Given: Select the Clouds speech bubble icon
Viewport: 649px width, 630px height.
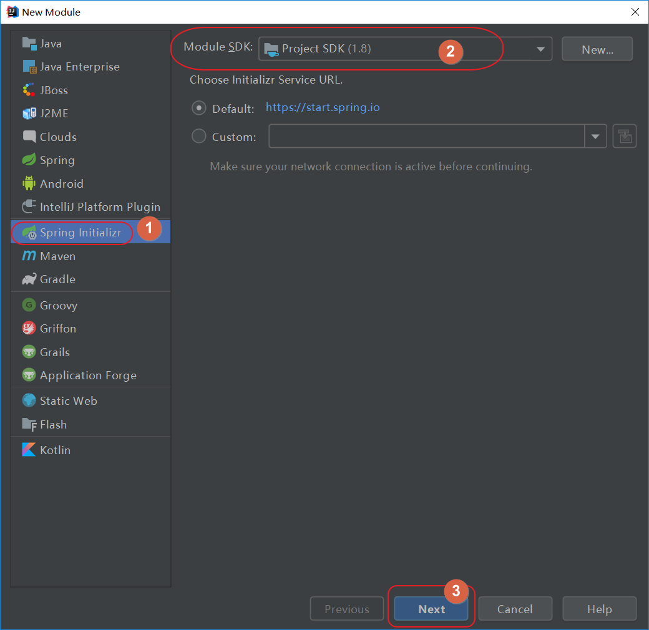Looking at the screenshot, I should 29,137.
